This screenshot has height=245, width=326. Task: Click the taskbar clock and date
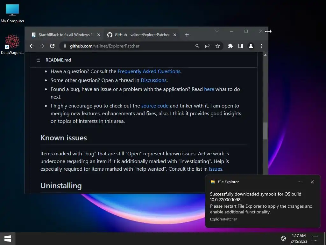click(299, 239)
